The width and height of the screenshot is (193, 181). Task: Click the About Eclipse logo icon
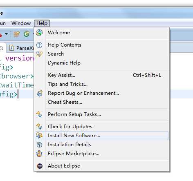(40, 166)
